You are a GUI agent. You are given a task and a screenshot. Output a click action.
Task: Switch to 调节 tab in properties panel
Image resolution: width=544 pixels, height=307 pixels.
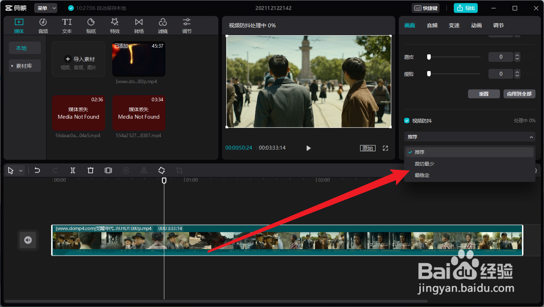click(x=499, y=26)
